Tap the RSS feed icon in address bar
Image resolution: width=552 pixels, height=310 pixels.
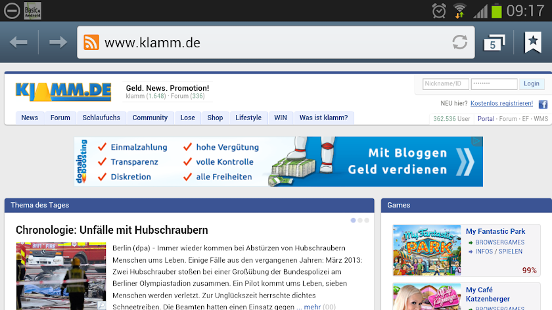91,43
